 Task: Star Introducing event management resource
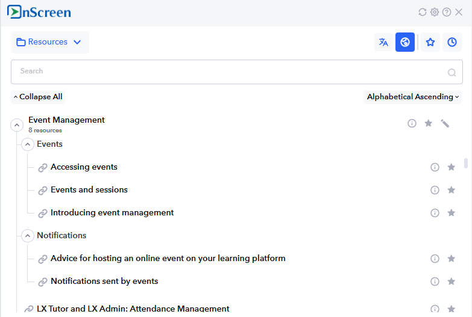click(452, 213)
